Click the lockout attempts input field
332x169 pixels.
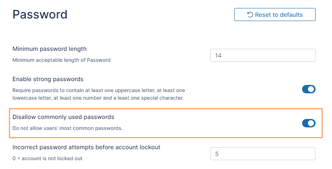point(263,154)
